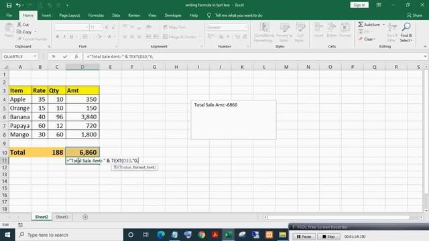Screen dimensions: 429x241
Task: Click the Excel icon in taskbar
Action: click(228, 235)
